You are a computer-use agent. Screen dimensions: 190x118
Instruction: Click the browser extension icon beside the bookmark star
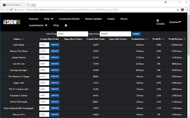182,10
